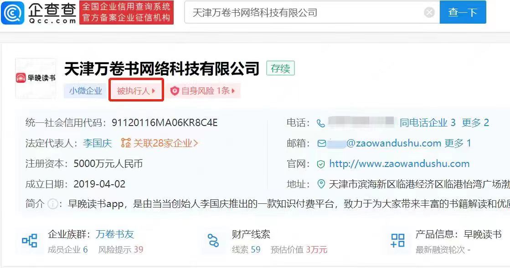Open the Qcc.com logo homepage
The image size is (510, 268).
tap(39, 13)
